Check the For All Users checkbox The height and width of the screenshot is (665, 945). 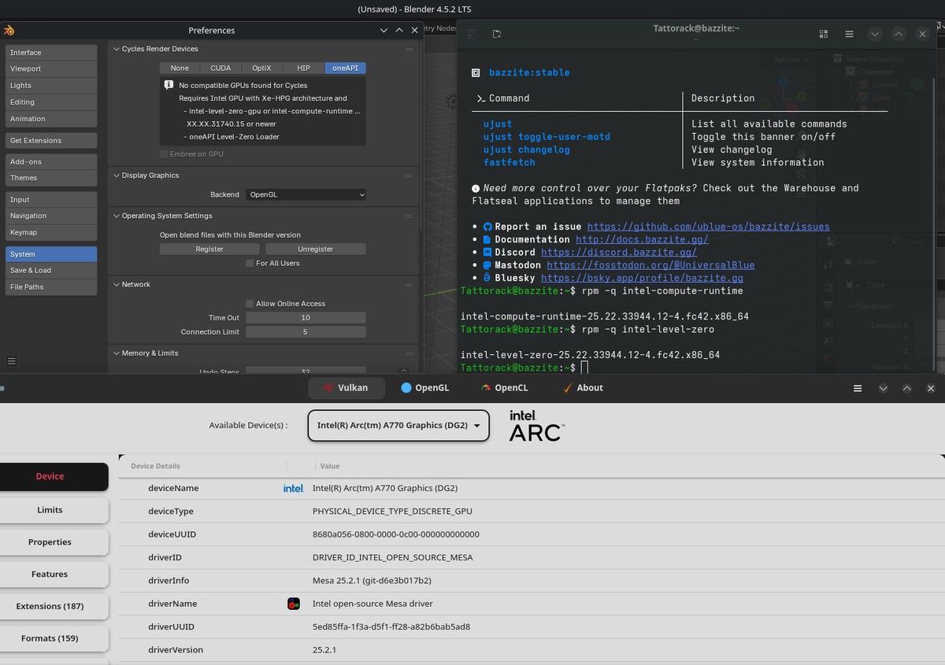pos(250,264)
